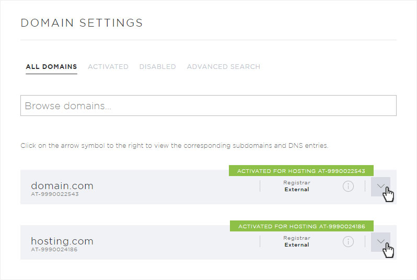Switch to the Disabled tab

(x=157, y=67)
